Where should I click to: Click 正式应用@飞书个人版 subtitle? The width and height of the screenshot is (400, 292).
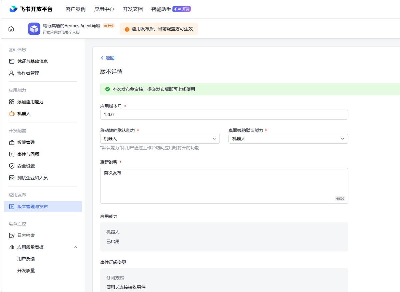[61, 33]
